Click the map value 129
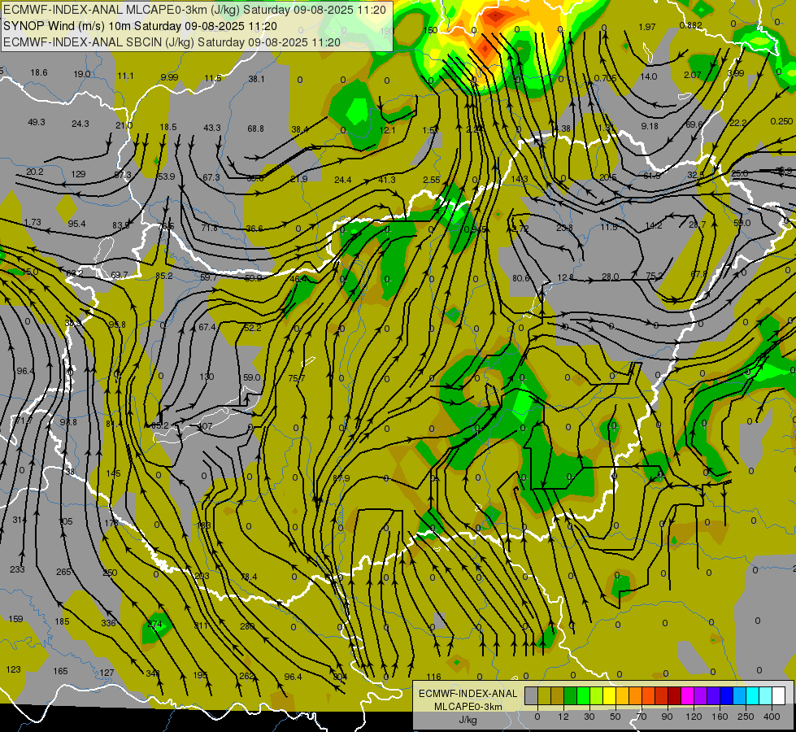Screen dimensions: 796x732 (78, 174)
